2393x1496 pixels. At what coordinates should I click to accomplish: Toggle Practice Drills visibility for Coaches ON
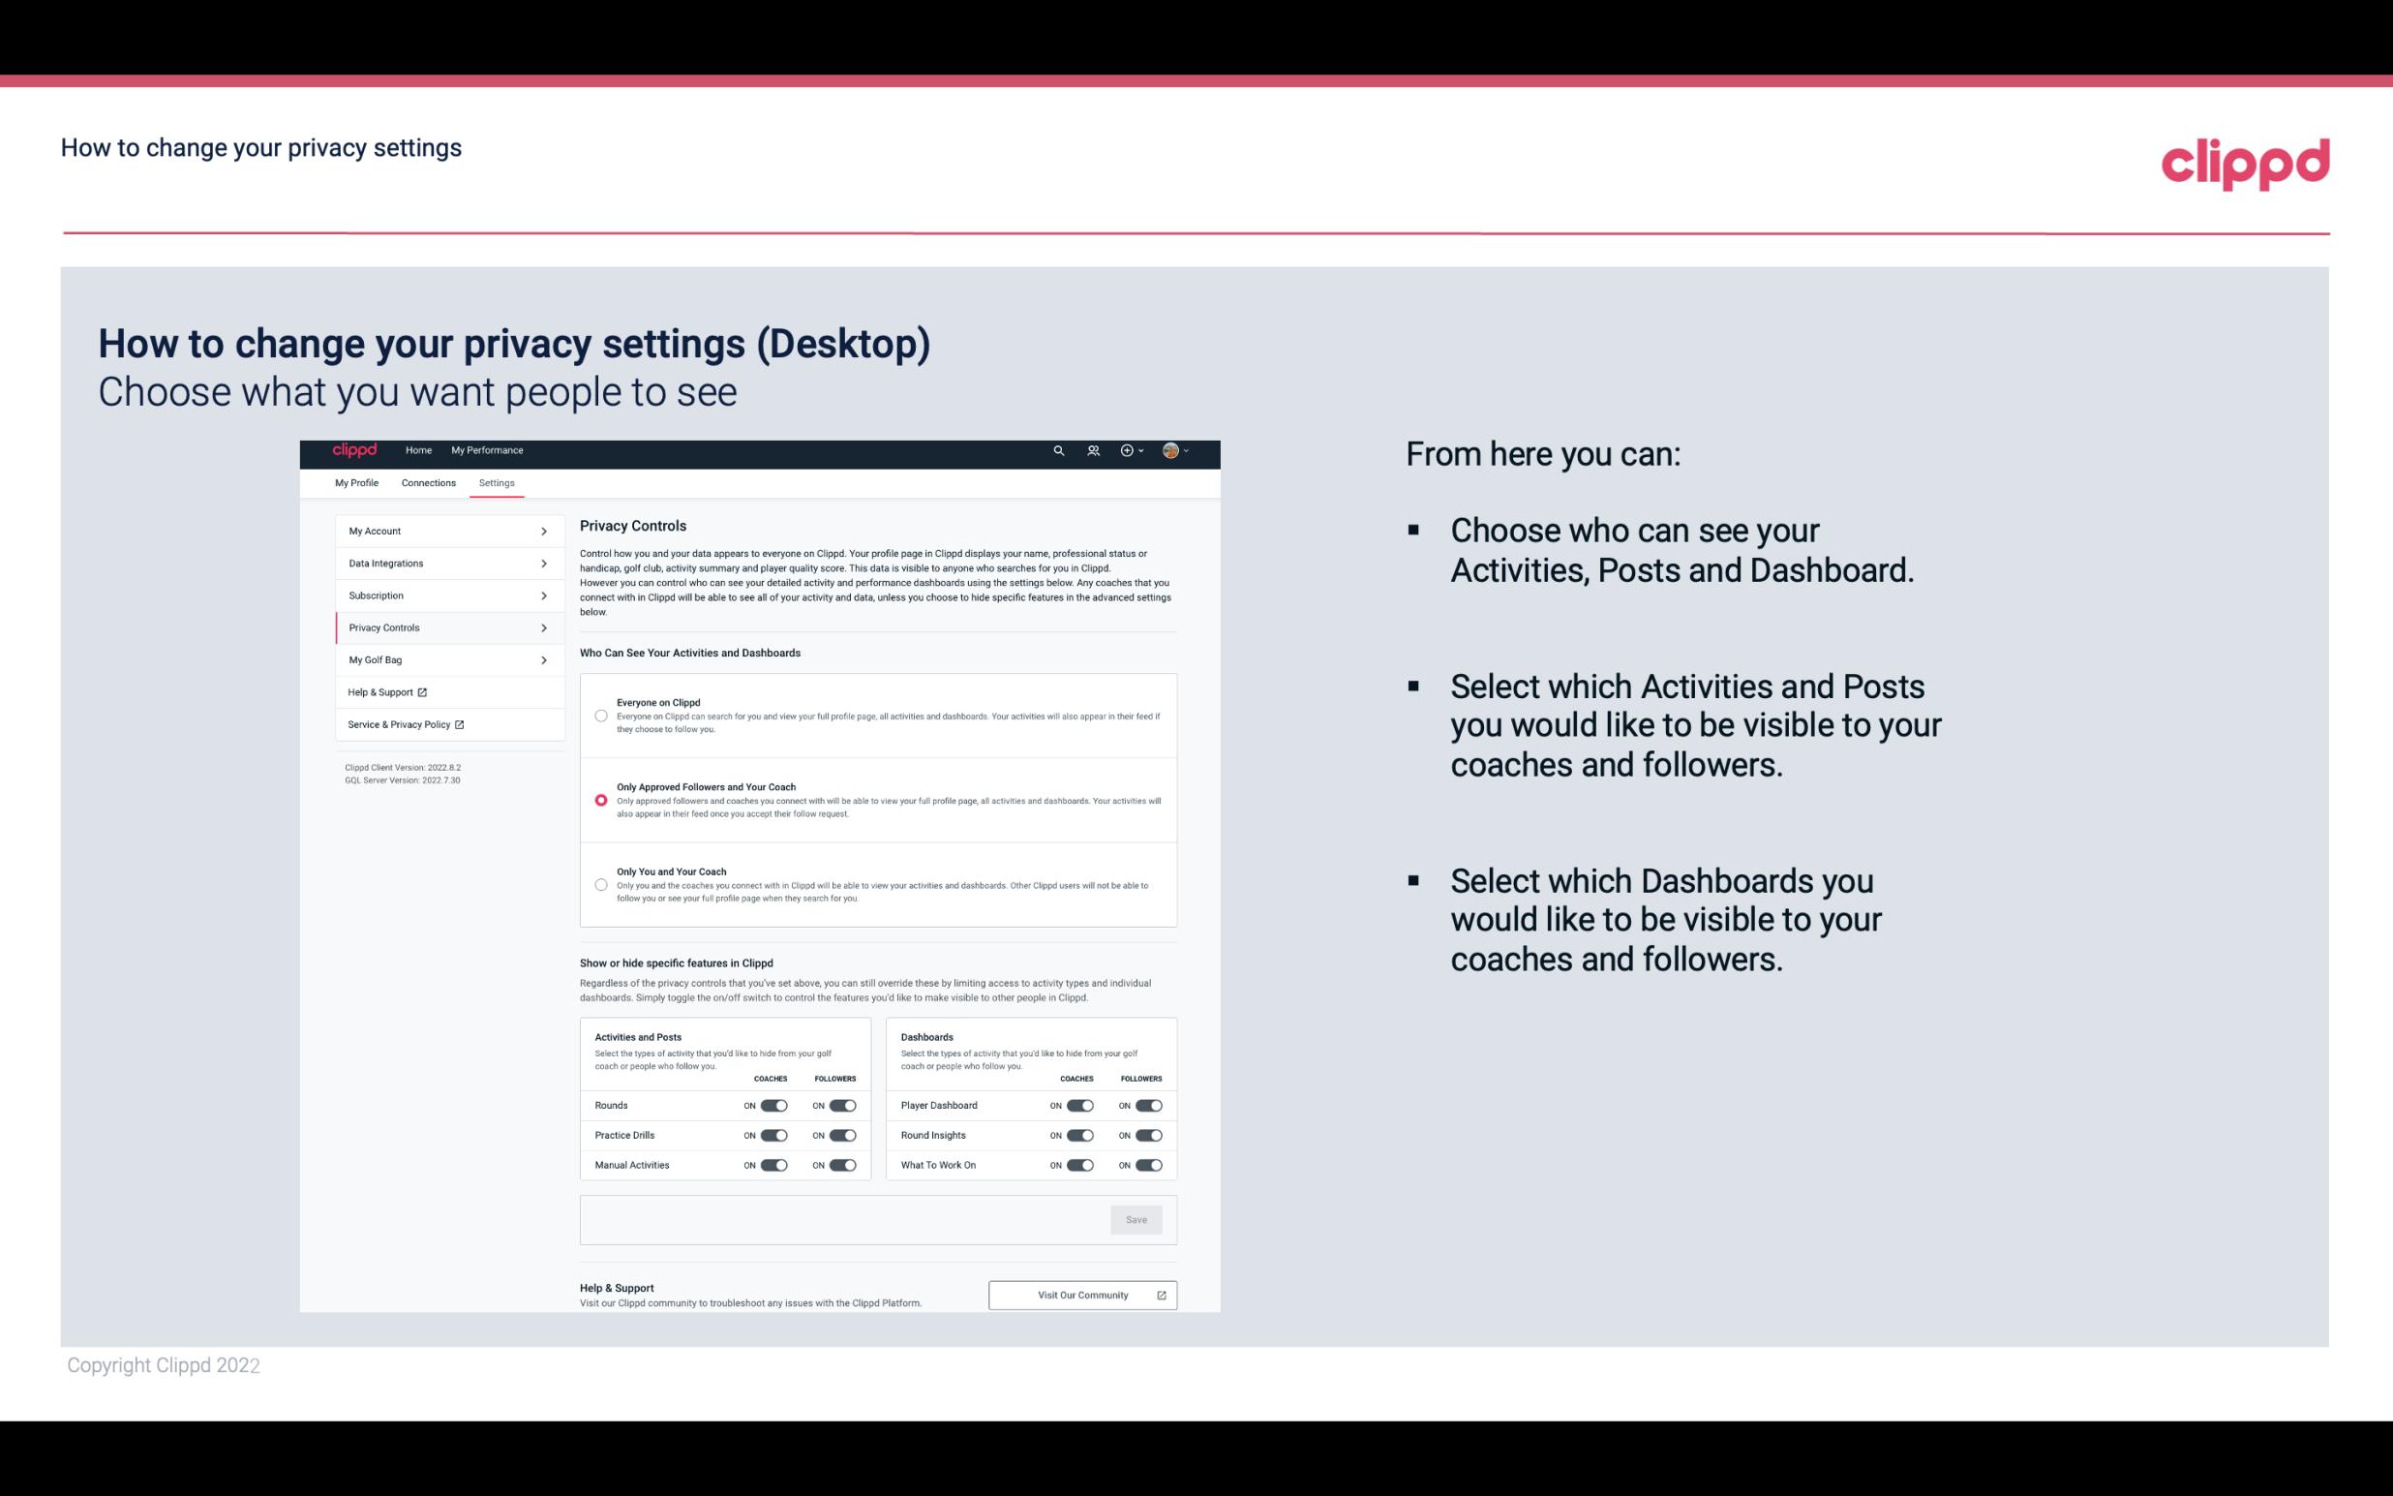click(x=773, y=1134)
